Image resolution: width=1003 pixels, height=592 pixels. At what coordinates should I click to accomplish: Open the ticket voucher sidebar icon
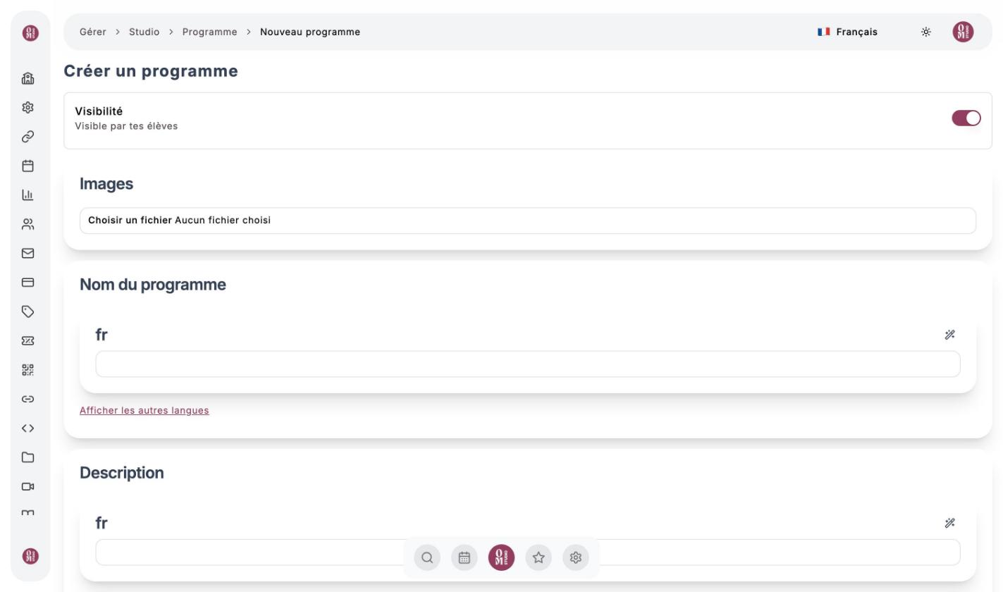(x=28, y=340)
